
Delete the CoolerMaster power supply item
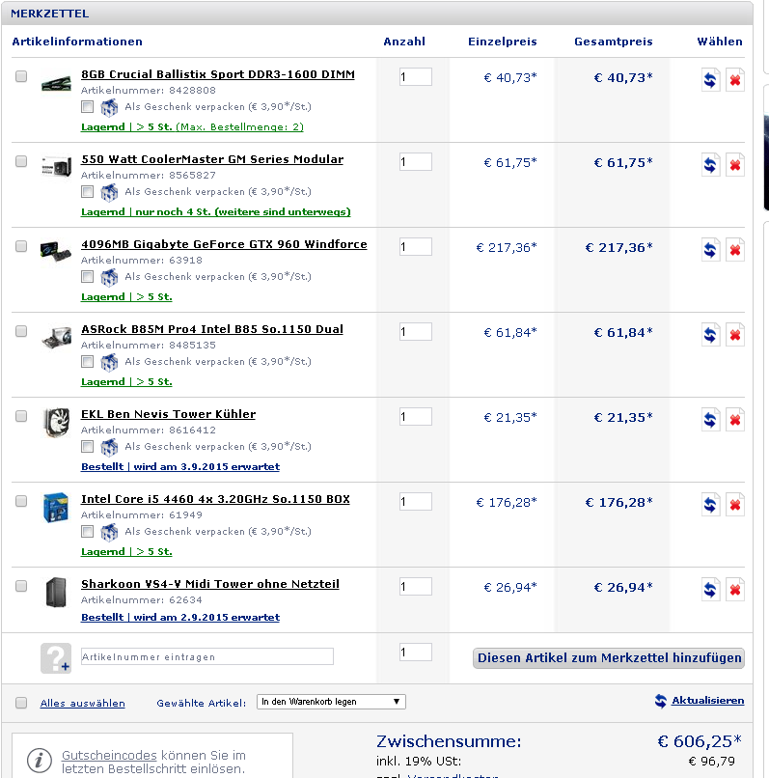[x=735, y=165]
